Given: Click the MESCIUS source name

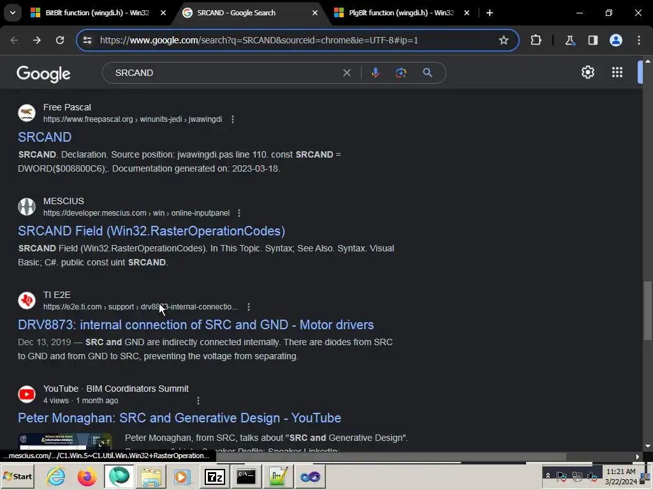Looking at the screenshot, I should click(x=64, y=201).
